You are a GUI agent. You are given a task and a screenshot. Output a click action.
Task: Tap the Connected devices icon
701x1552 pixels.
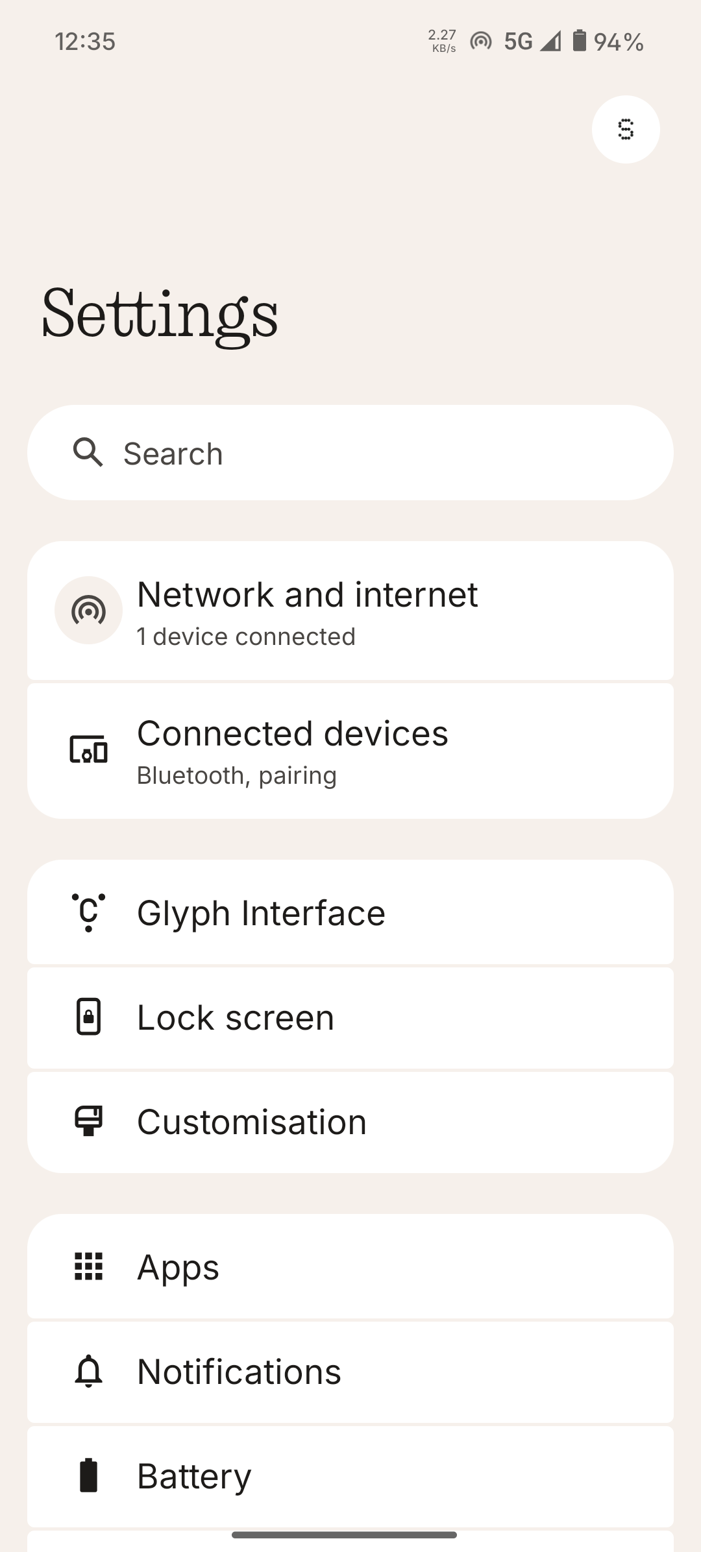coord(88,750)
